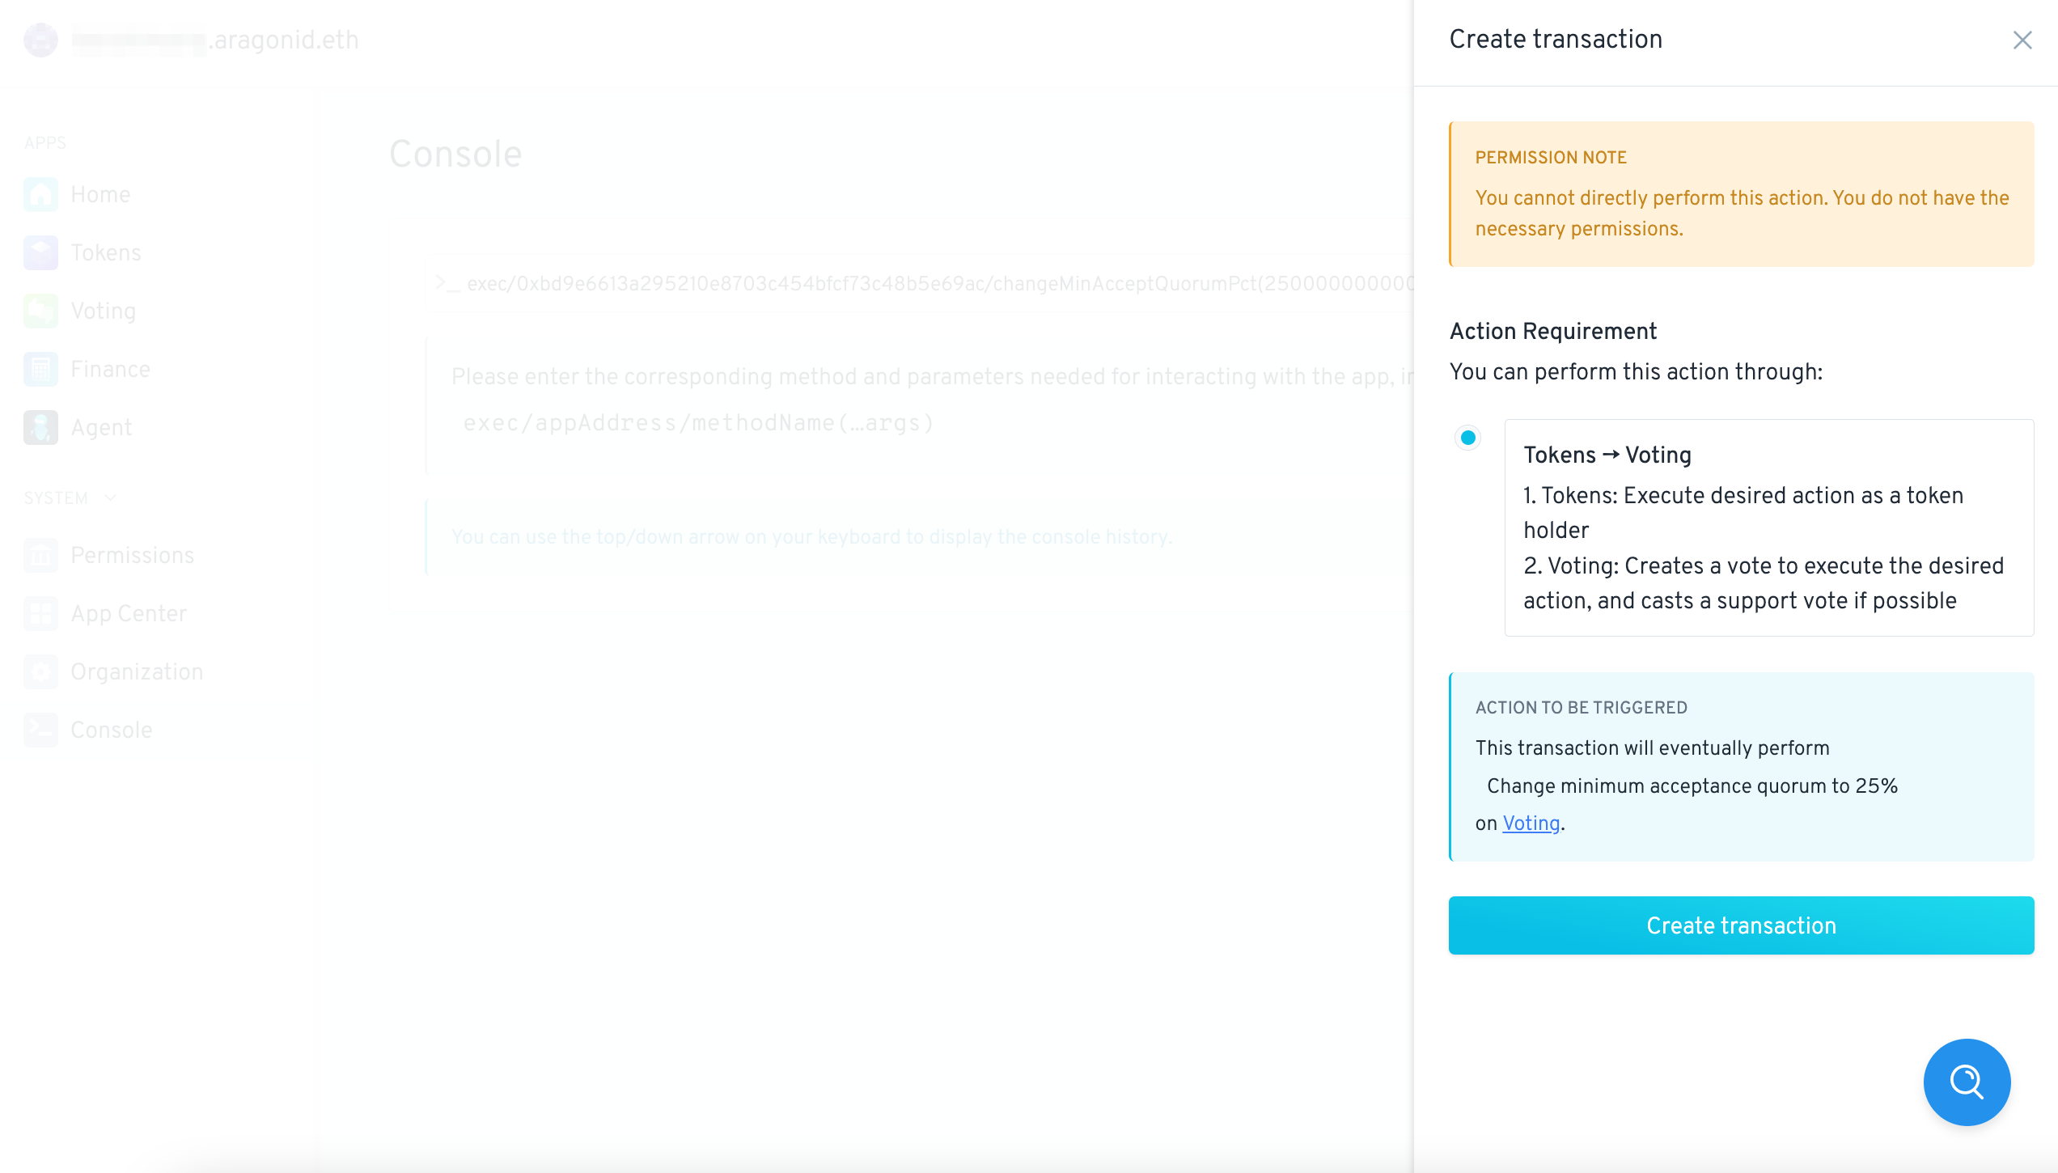Click the Agent app icon
The height and width of the screenshot is (1173, 2058).
pos(40,427)
